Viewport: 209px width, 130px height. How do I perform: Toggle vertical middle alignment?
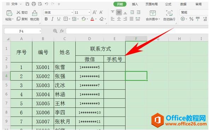coord(119,12)
